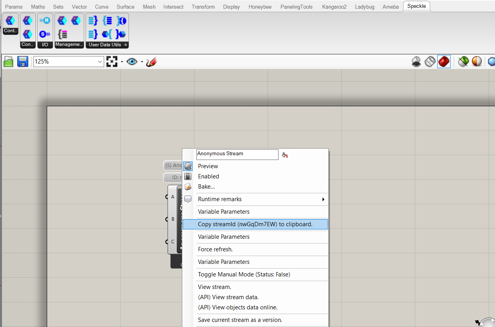
Task: Copy streamId nwGqDm7EW to clipboard
Action: pyautogui.click(x=255, y=224)
